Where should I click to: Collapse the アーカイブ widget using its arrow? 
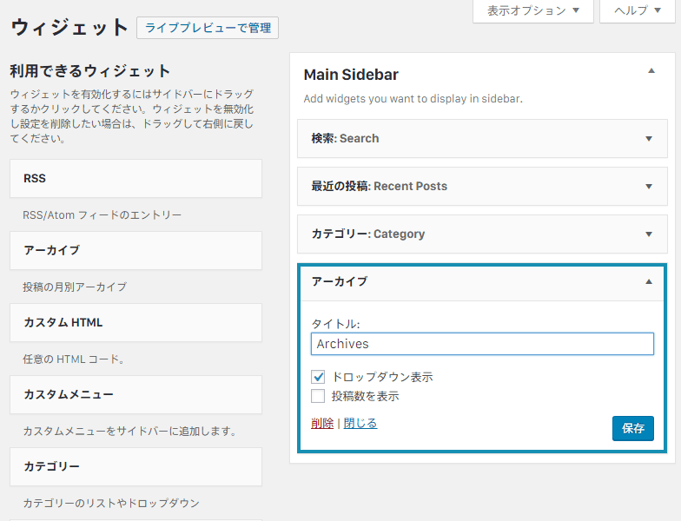(649, 281)
